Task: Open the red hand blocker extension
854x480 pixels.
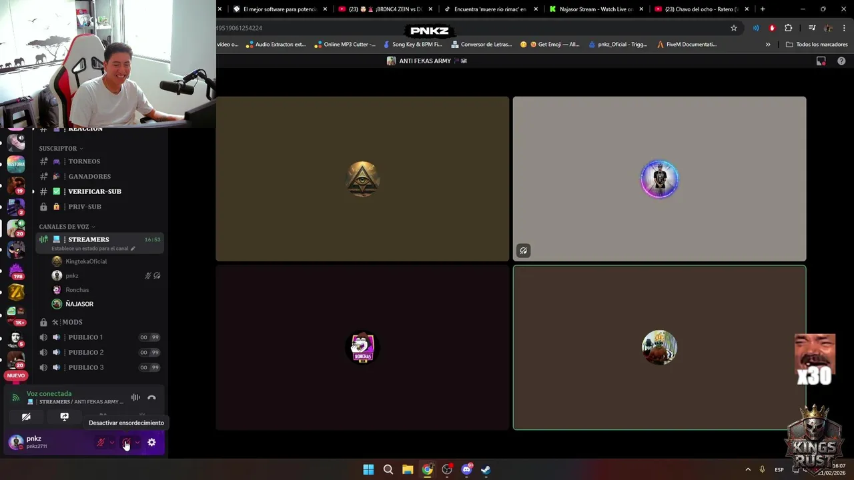Action: [772, 28]
